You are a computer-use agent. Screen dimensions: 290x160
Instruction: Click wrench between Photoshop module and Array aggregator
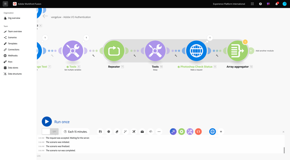pyautogui.click(x=217, y=56)
